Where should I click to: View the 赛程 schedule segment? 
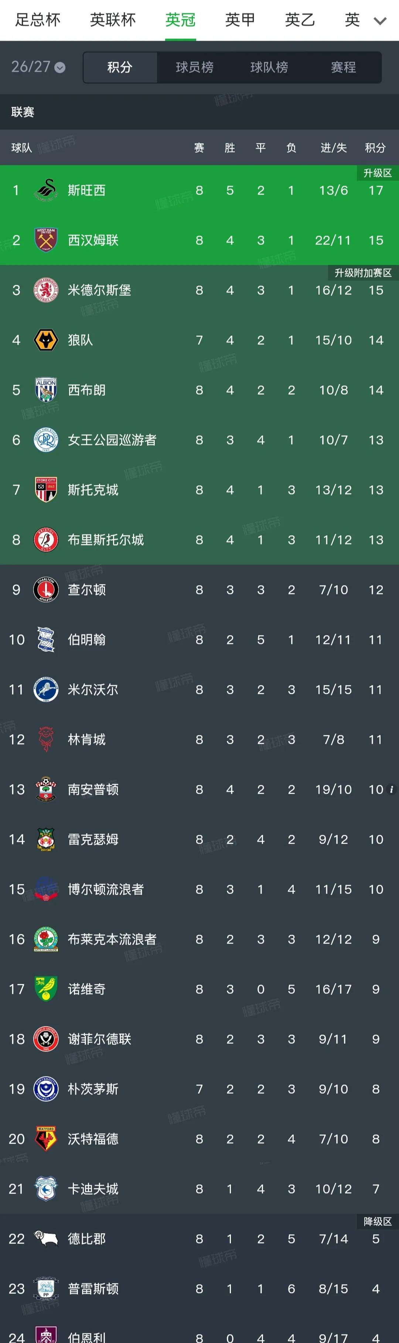[343, 67]
